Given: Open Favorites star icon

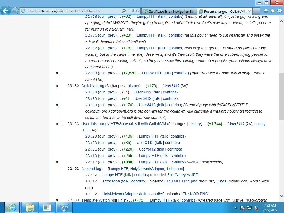Looking at the screenshot, I should pyautogui.click(x=273, y=11).
